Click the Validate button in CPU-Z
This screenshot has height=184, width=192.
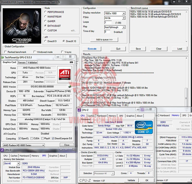pyautogui.click(x=131, y=180)
